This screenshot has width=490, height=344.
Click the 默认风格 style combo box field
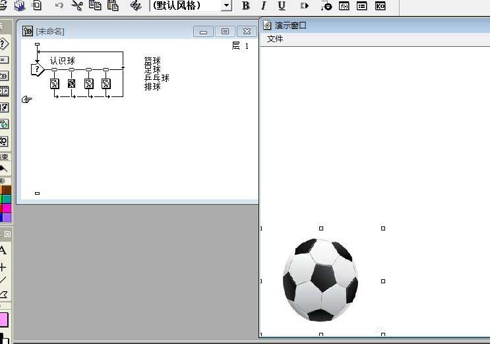[185, 6]
